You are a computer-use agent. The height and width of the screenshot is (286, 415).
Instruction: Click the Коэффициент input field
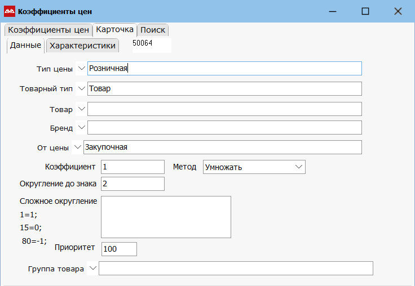[133, 167]
